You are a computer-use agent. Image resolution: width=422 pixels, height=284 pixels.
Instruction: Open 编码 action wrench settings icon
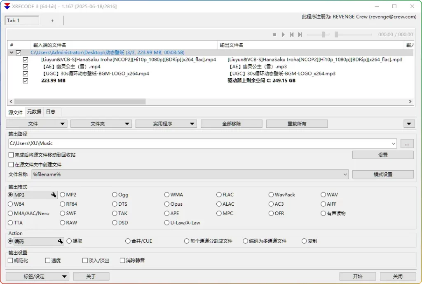point(60,241)
